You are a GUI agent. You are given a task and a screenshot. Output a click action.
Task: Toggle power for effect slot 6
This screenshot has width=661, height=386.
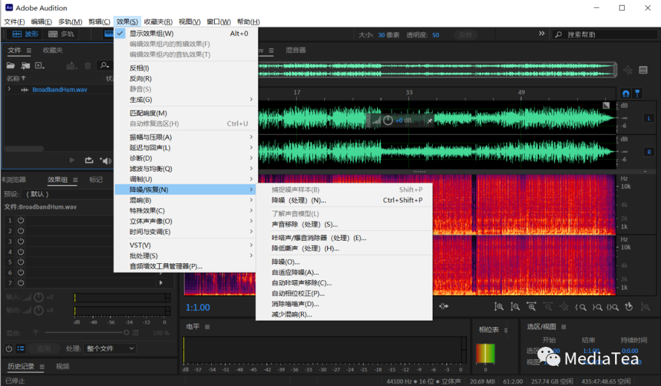[x=21, y=272]
